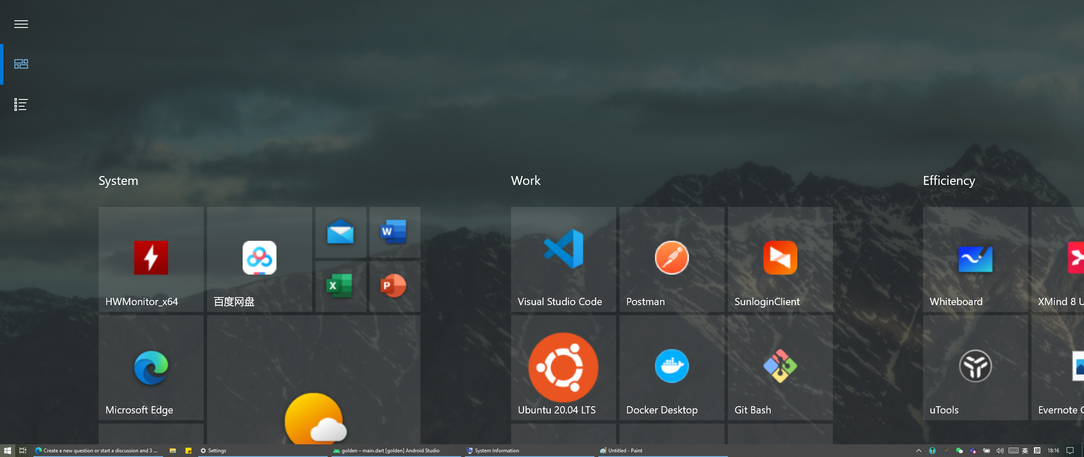The height and width of the screenshot is (457, 1084).
Task: Switch to the All apps list view
Action: coord(21,105)
